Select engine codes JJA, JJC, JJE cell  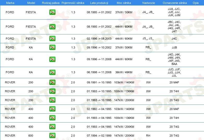tap(174, 12)
